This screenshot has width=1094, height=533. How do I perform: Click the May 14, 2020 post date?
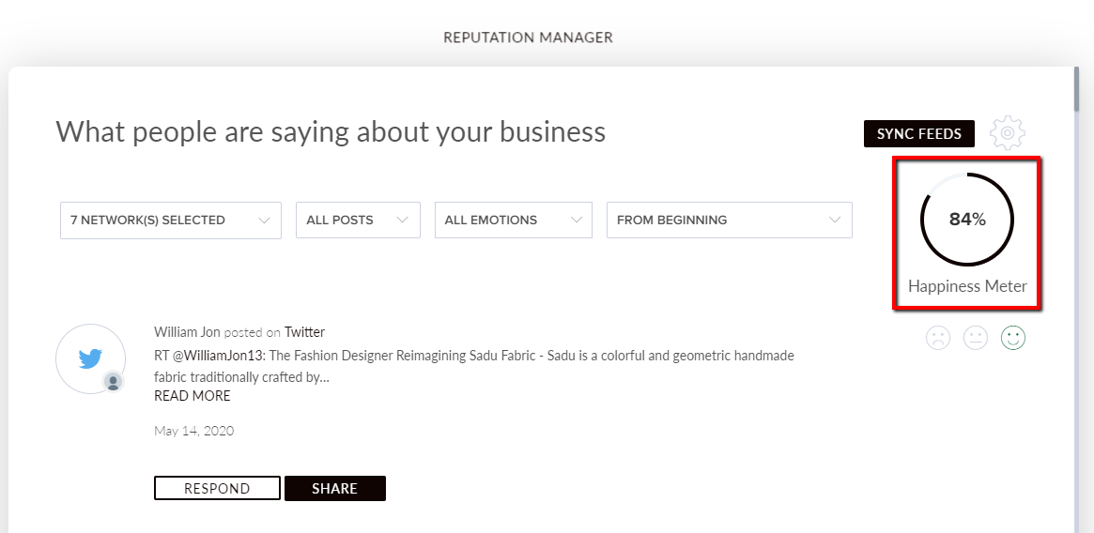point(193,431)
